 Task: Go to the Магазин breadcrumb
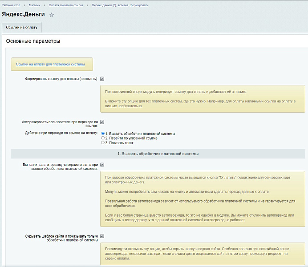click(36, 5)
